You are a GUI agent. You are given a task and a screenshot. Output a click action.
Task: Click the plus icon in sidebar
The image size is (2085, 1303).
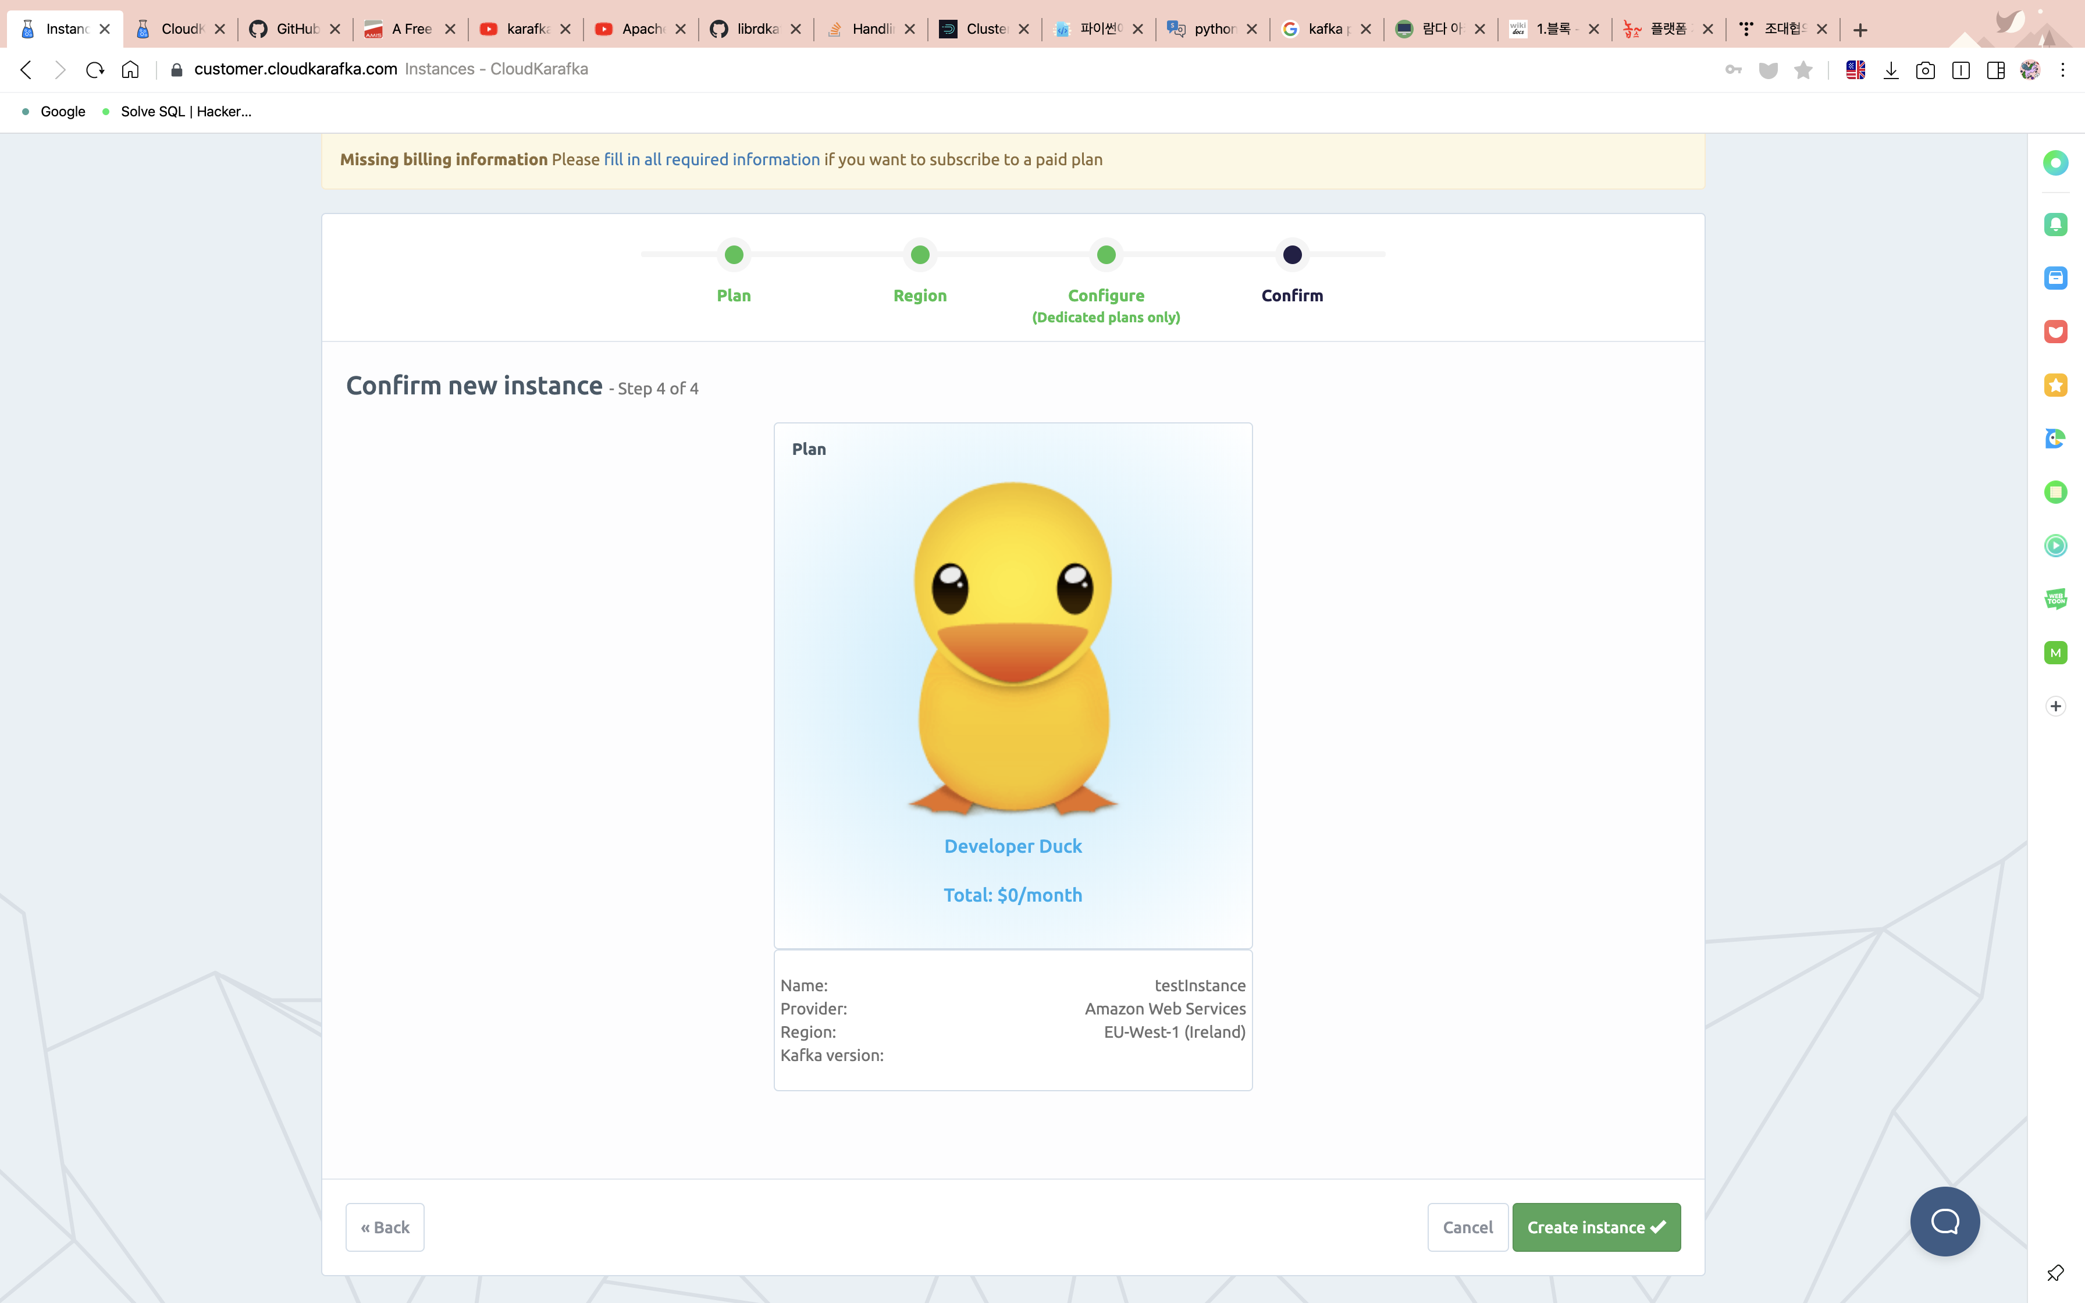coord(2056,706)
